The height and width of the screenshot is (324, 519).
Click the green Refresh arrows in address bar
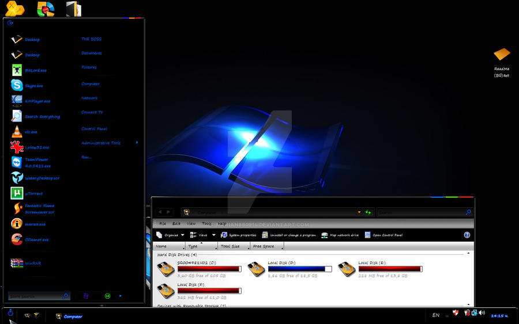click(x=368, y=212)
